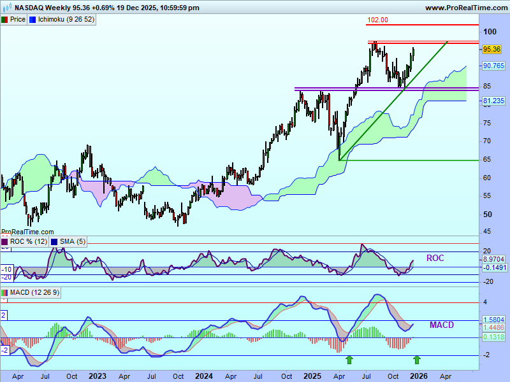The width and height of the screenshot is (510, 382).
Task: Click the 81.235 Ichimoku value tag
Action: point(494,101)
